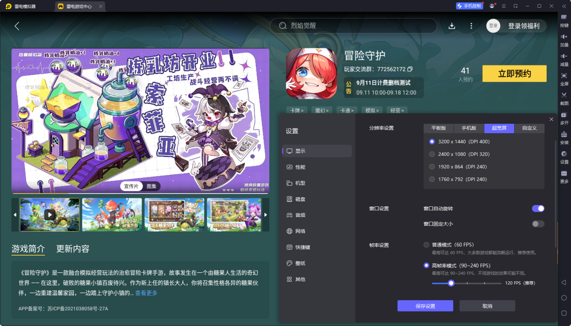Open the 魔幻 category tag
The image size is (571, 326).
pyautogui.click(x=322, y=110)
